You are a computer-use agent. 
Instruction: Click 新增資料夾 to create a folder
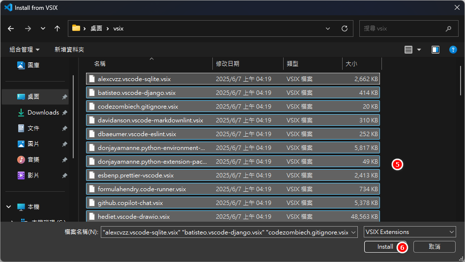(x=69, y=50)
